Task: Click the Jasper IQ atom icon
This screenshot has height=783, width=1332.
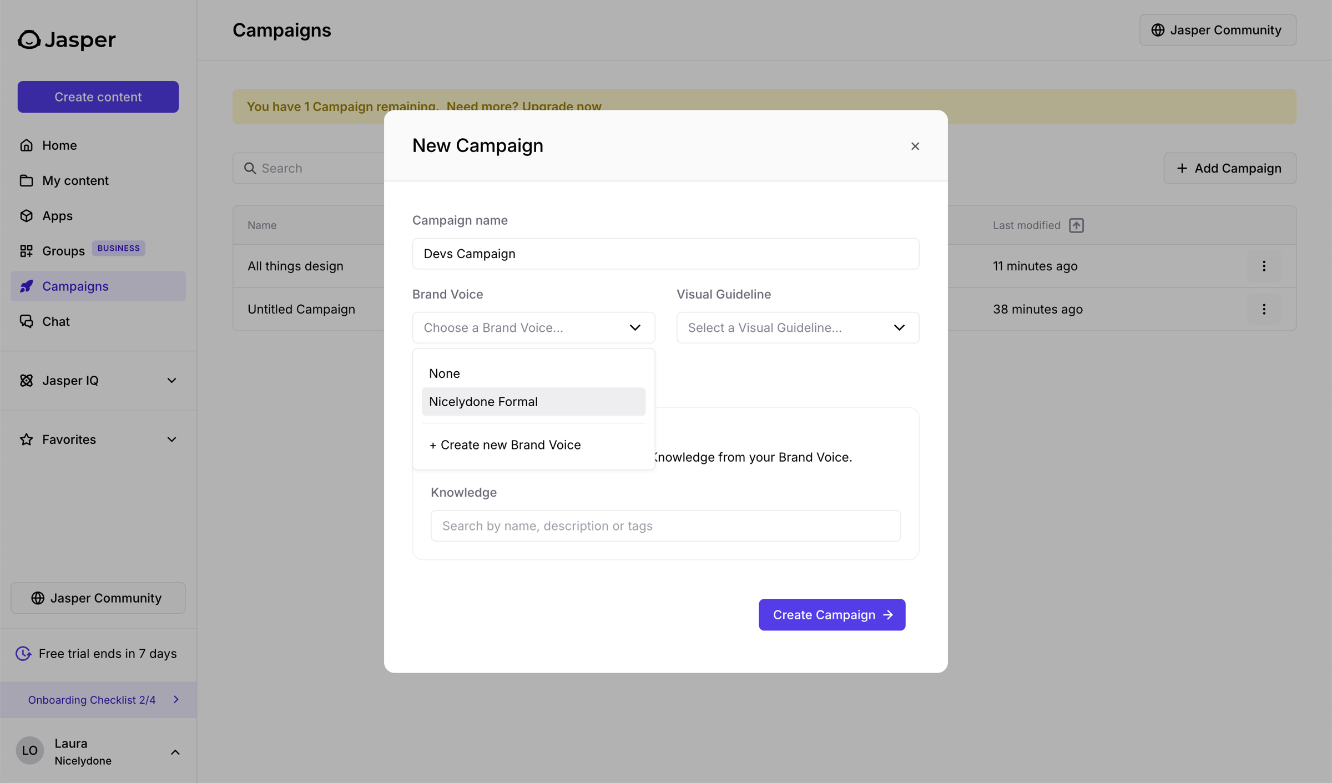Action: [26, 381]
